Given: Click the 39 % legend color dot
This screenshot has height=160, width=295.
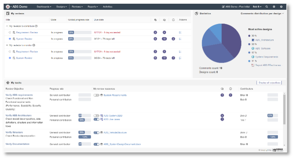Looking at the screenshot, I should (249, 36).
